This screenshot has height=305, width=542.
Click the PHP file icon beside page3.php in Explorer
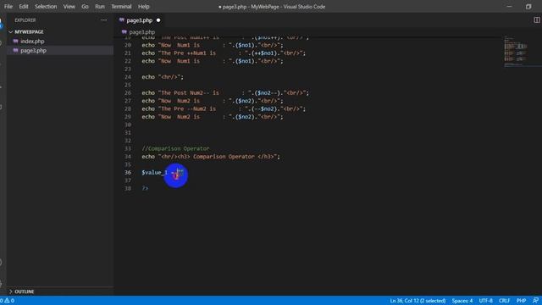point(15,51)
